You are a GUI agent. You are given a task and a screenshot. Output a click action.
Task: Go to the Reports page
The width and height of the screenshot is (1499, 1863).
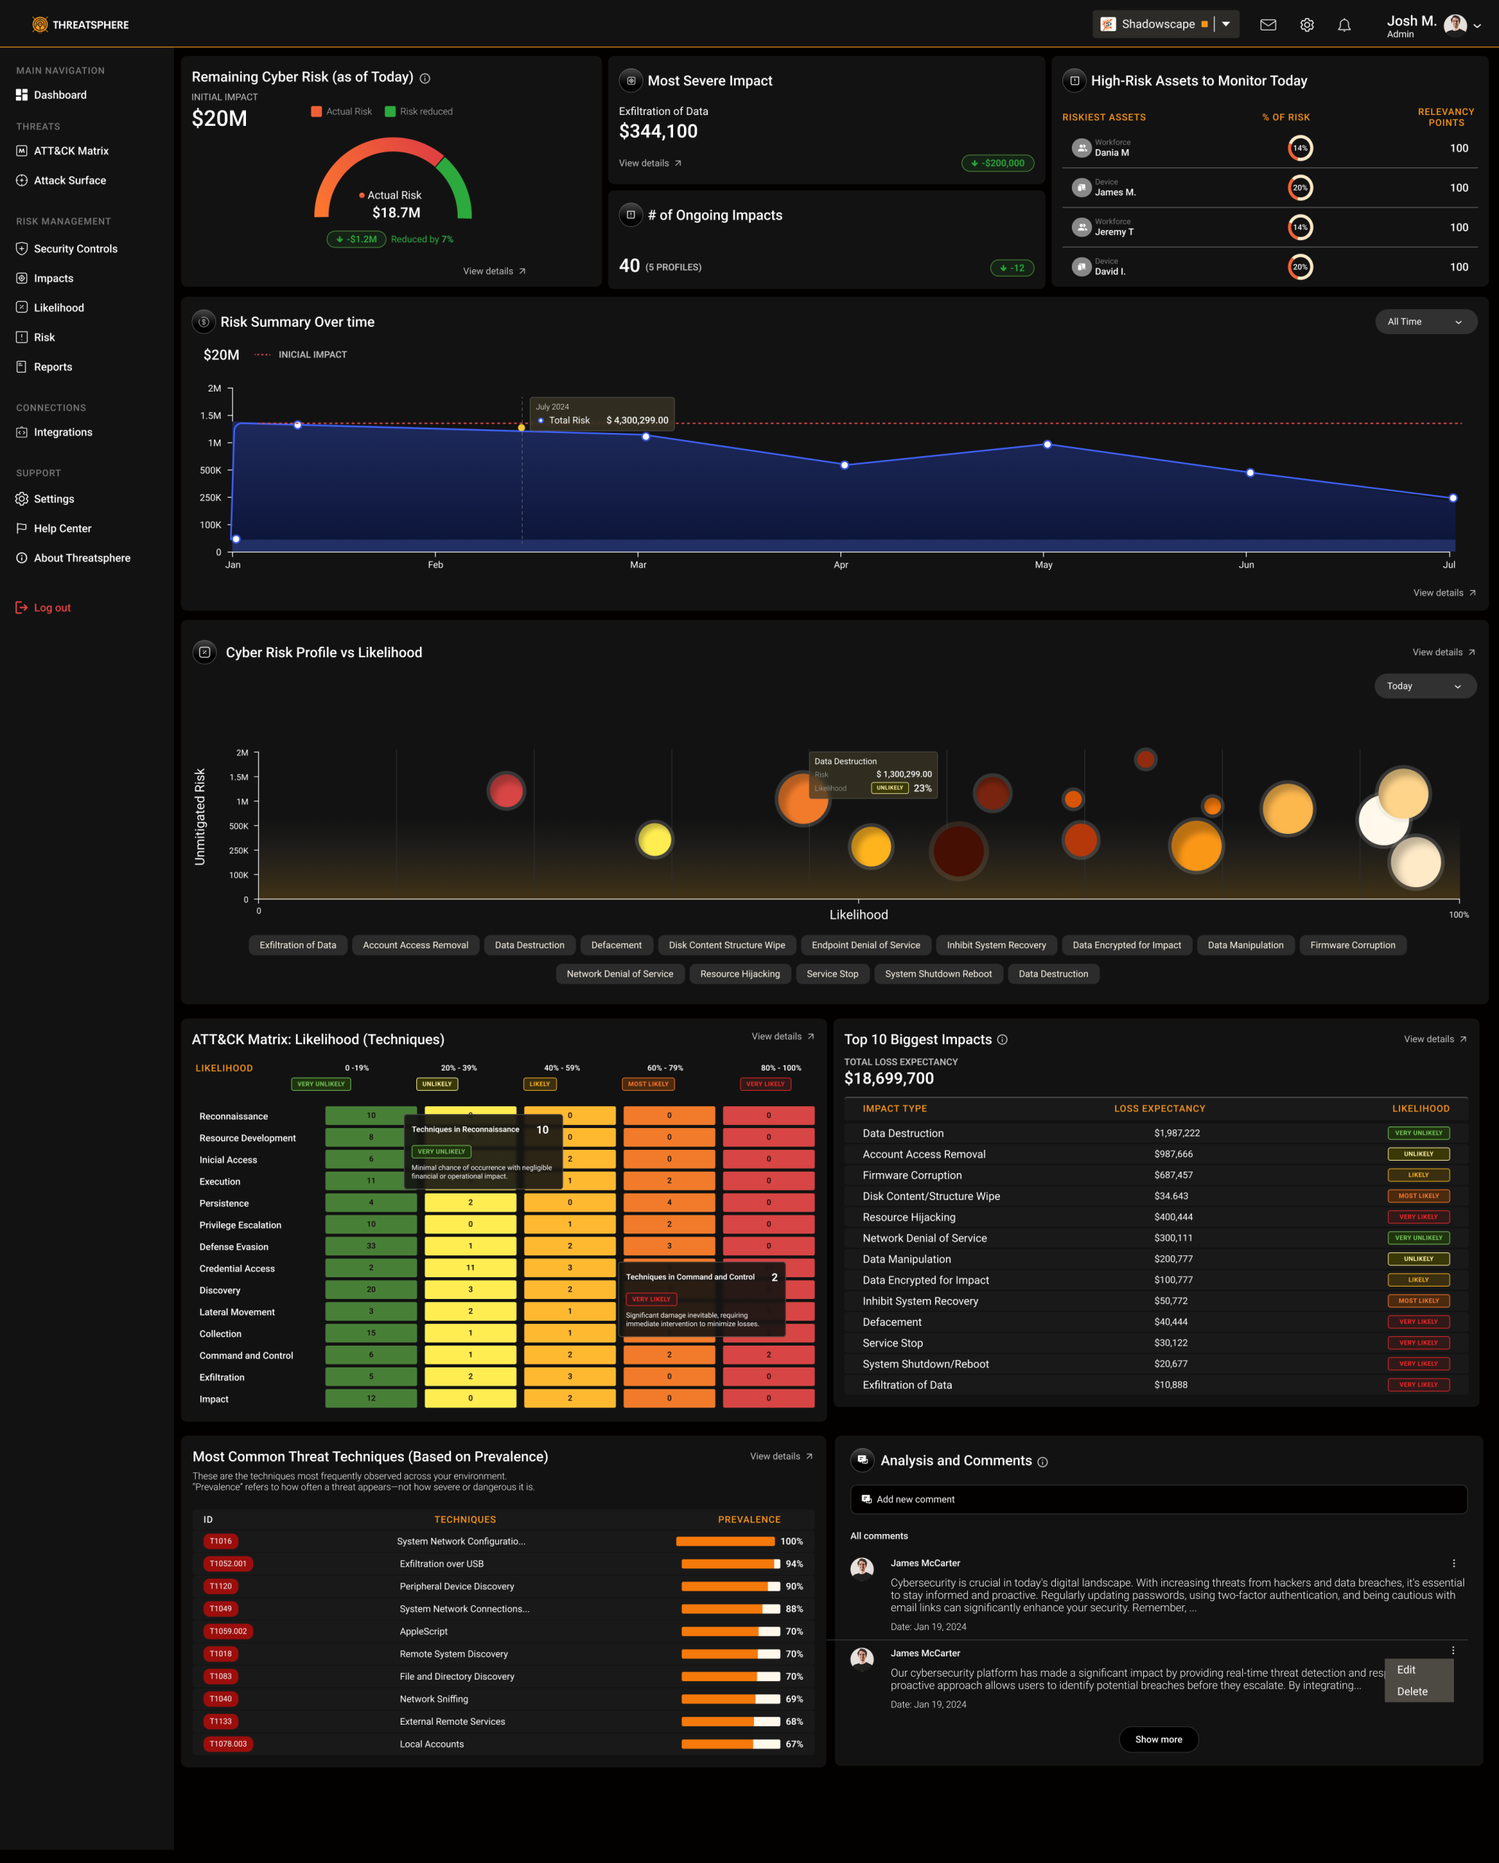coord(52,366)
